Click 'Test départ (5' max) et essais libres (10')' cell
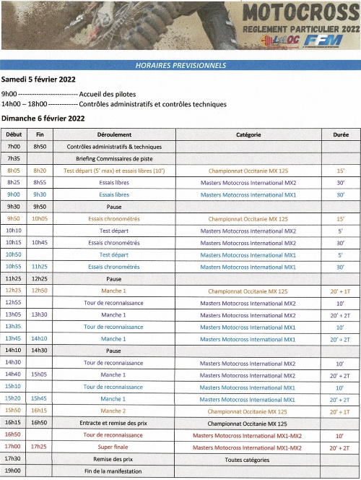361x480 pixels. coord(114,171)
